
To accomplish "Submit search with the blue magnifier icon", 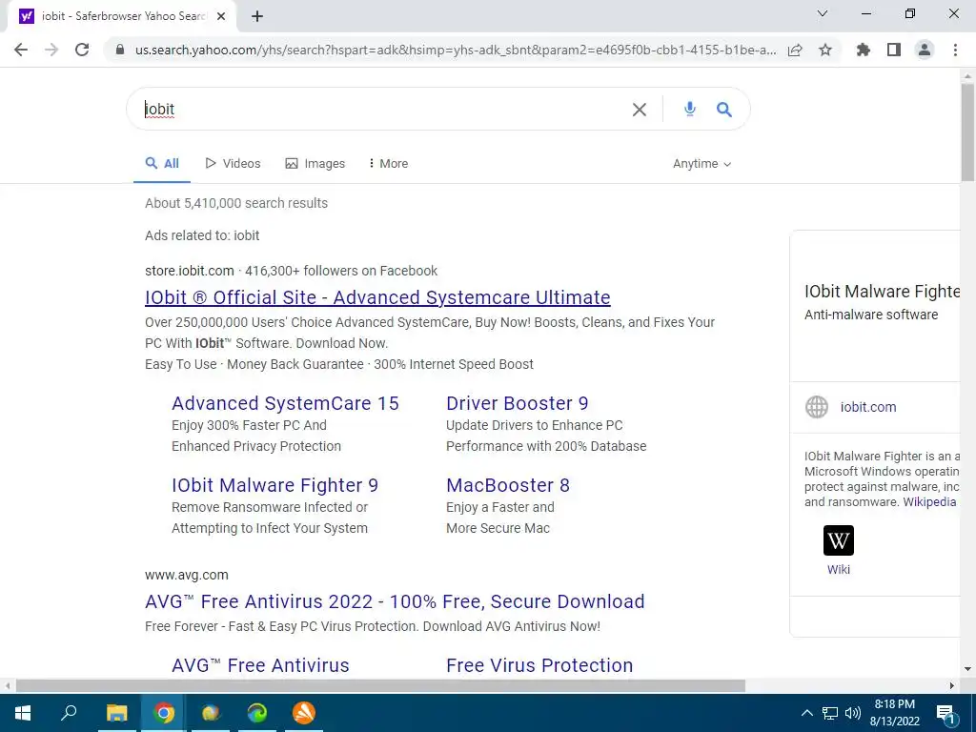I will pos(724,109).
